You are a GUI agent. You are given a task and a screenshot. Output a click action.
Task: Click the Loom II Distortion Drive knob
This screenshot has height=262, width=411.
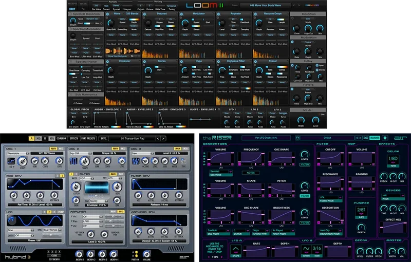[296, 28]
